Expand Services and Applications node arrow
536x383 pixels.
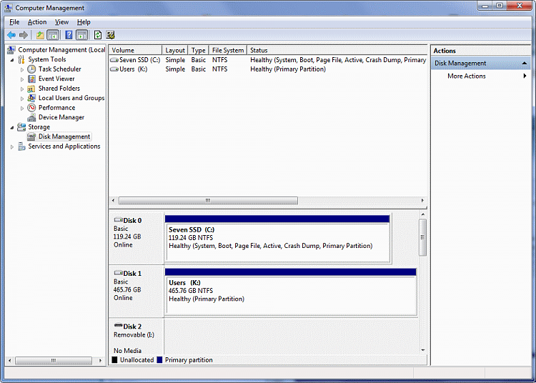pos(12,147)
